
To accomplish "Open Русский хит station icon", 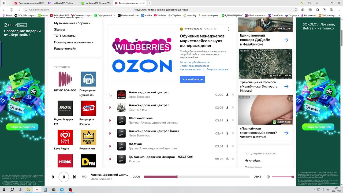I will click(88, 137).
